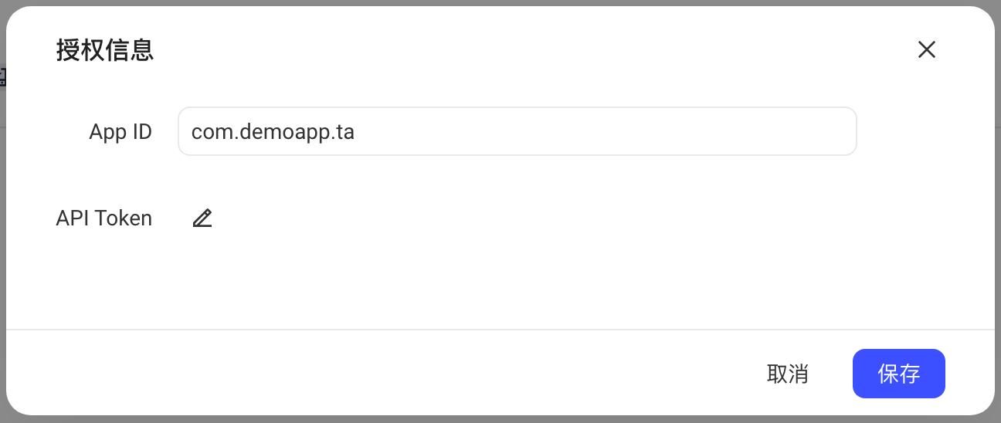Click the text com.demoapp.ta in the field
This screenshot has height=423, width=1001.
tap(273, 132)
